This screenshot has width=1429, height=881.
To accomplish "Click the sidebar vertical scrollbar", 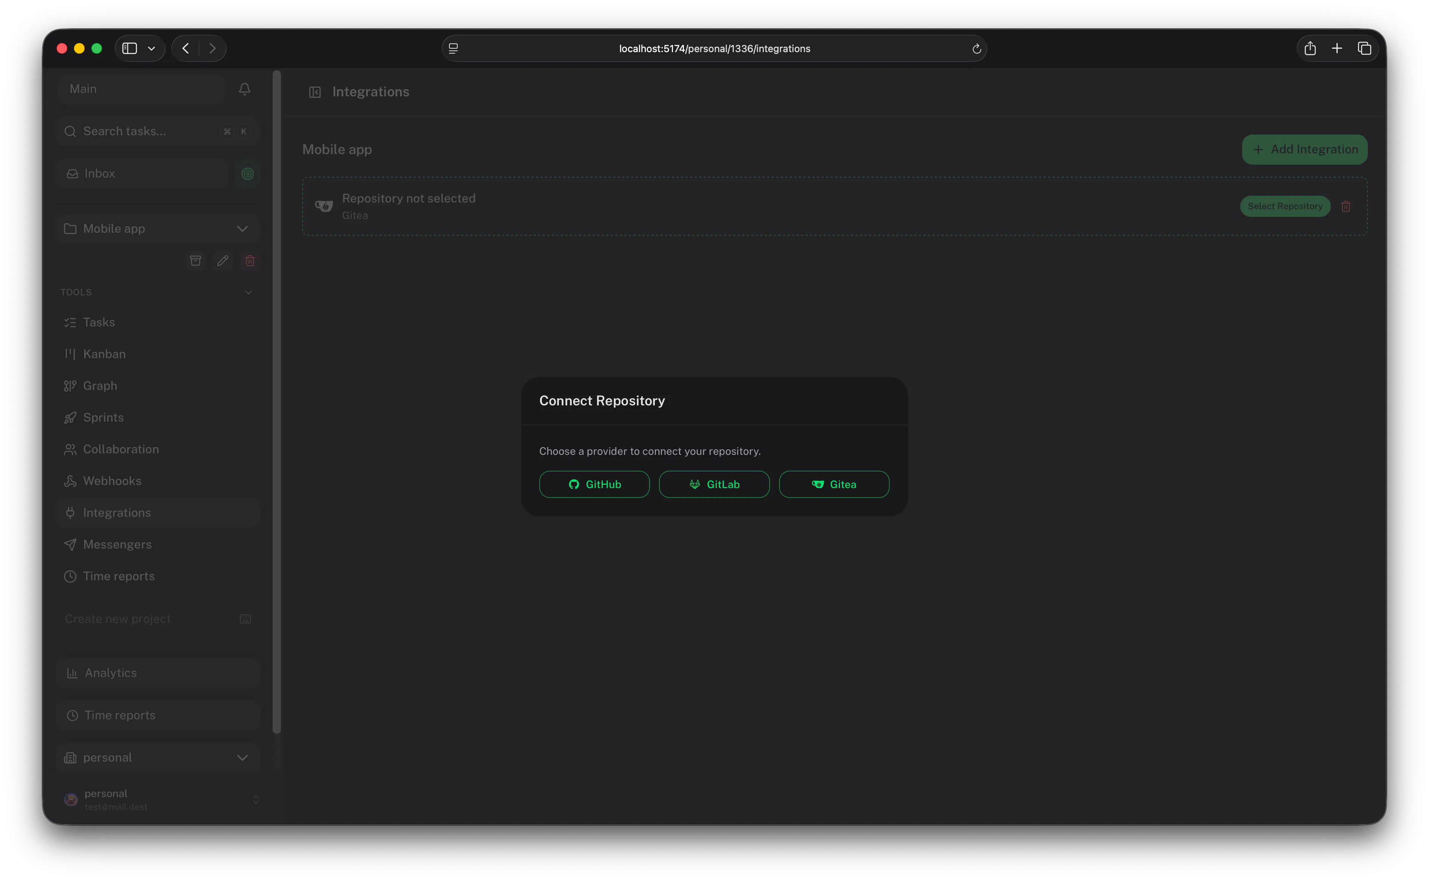I will click(276, 402).
